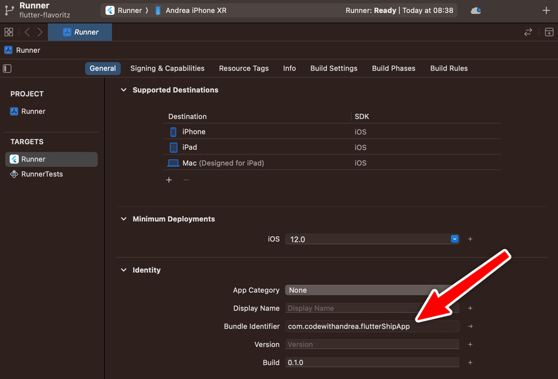Select the Runner target under TARGETS

tap(52, 159)
